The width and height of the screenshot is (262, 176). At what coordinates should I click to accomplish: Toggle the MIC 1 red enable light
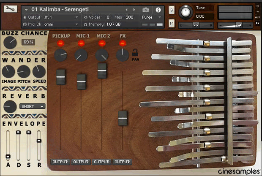[x=82, y=43]
